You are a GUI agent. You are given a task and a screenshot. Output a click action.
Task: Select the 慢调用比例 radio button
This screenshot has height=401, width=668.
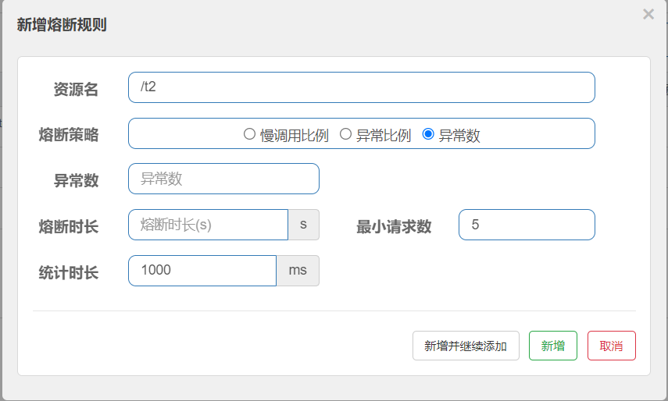coord(250,134)
